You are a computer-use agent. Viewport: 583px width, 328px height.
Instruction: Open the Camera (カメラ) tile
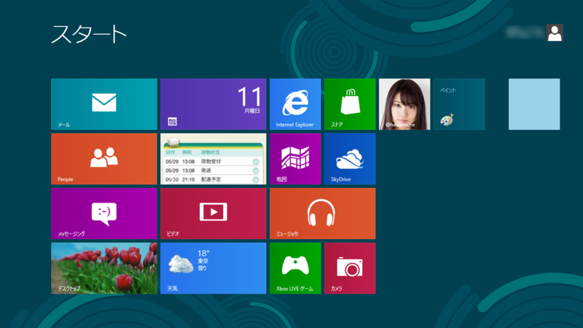(350, 268)
